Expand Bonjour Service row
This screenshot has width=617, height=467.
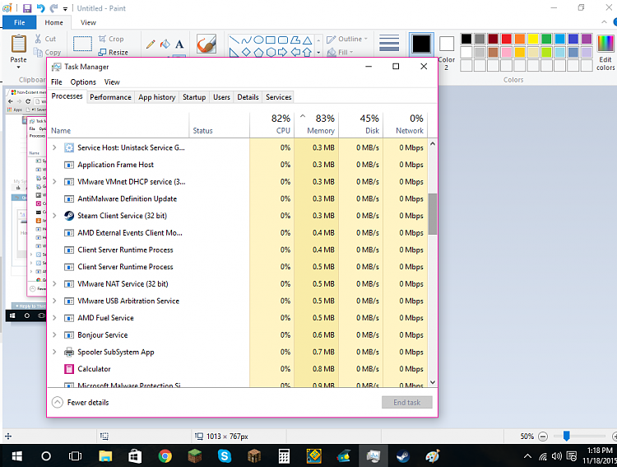(54, 335)
